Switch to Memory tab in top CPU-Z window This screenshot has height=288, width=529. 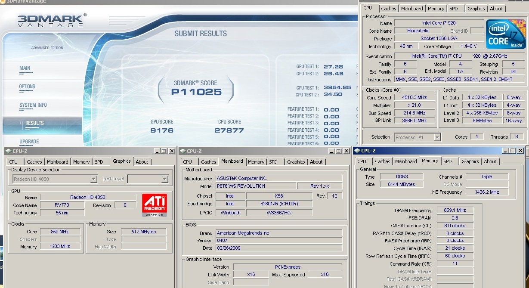[x=436, y=9]
